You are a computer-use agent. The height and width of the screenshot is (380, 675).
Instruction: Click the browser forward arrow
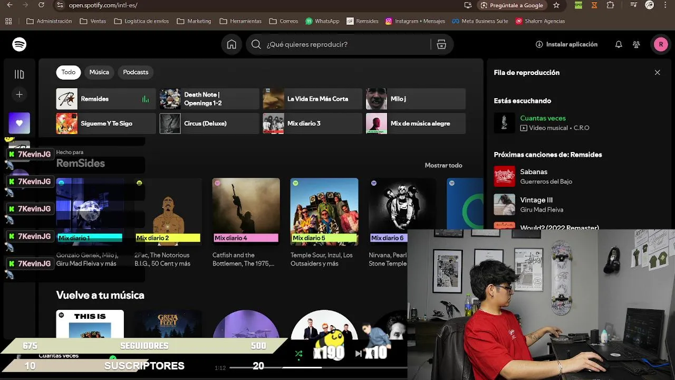[25, 5]
